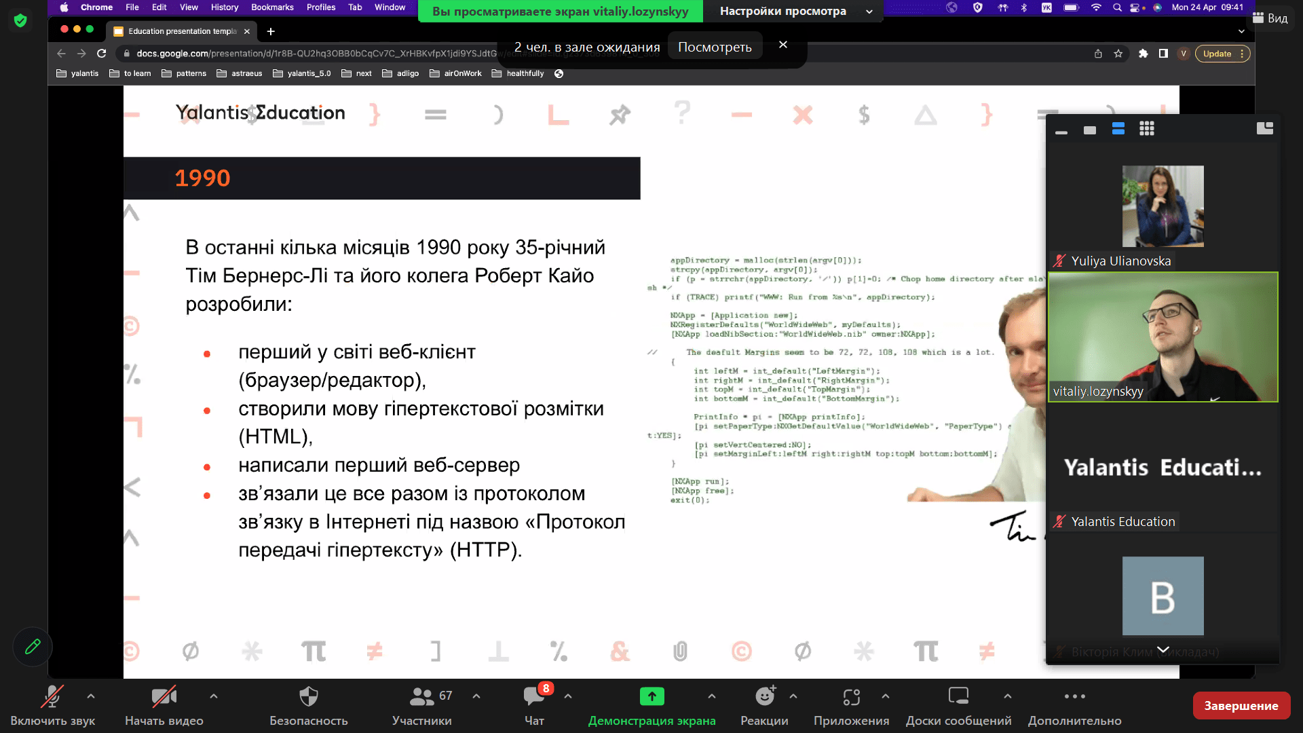Expand screen share options arrow
Screen dimensions: 1303x733
coord(711,696)
